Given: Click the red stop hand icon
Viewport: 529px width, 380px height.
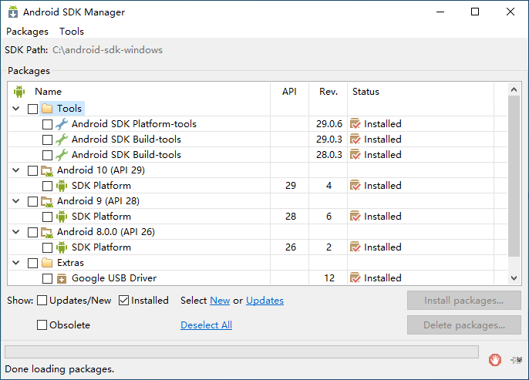Looking at the screenshot, I should click(x=495, y=360).
